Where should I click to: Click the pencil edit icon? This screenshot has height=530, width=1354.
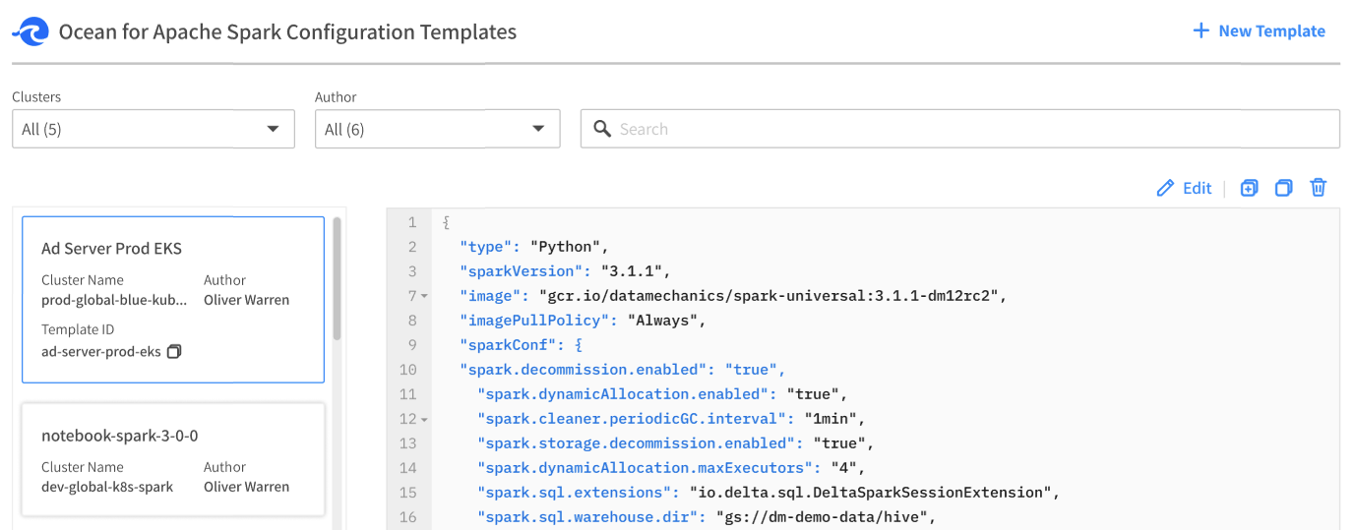tap(1166, 188)
